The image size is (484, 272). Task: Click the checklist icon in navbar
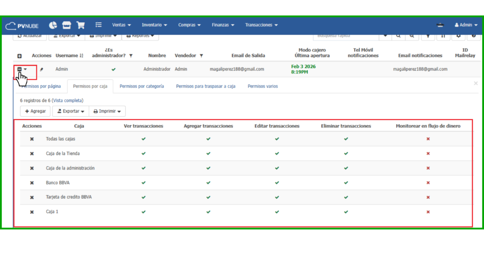[98, 25]
